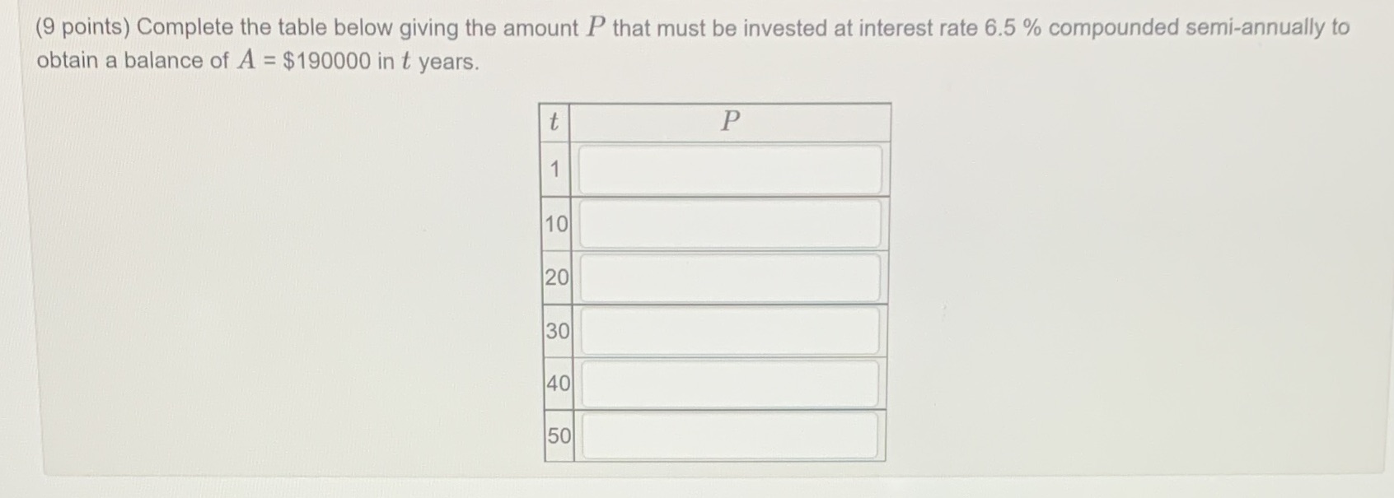Click the row label showing 30
Screen dimensions: 1394x498
click(x=557, y=331)
